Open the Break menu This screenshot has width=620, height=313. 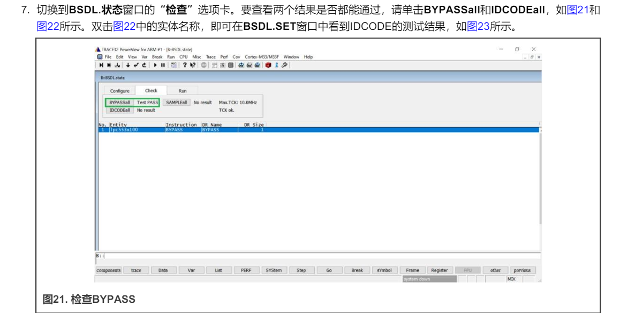[x=157, y=57]
